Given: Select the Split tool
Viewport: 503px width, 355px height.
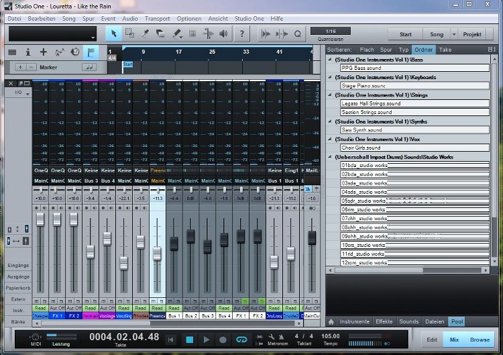Looking at the screenshot, I should (145, 34).
